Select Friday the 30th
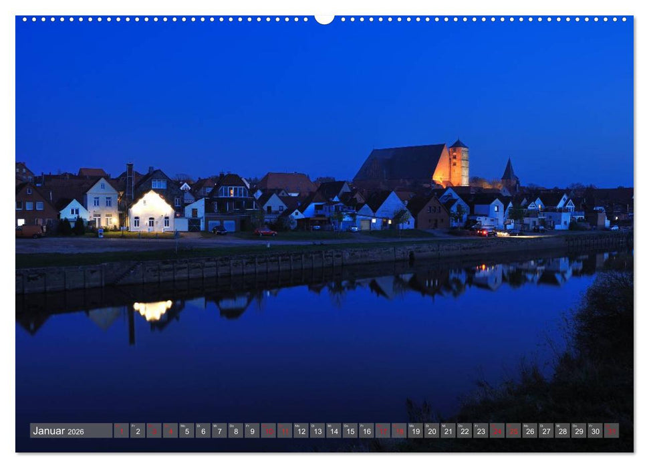Viewport: 649px width, 468px height. 595,431
